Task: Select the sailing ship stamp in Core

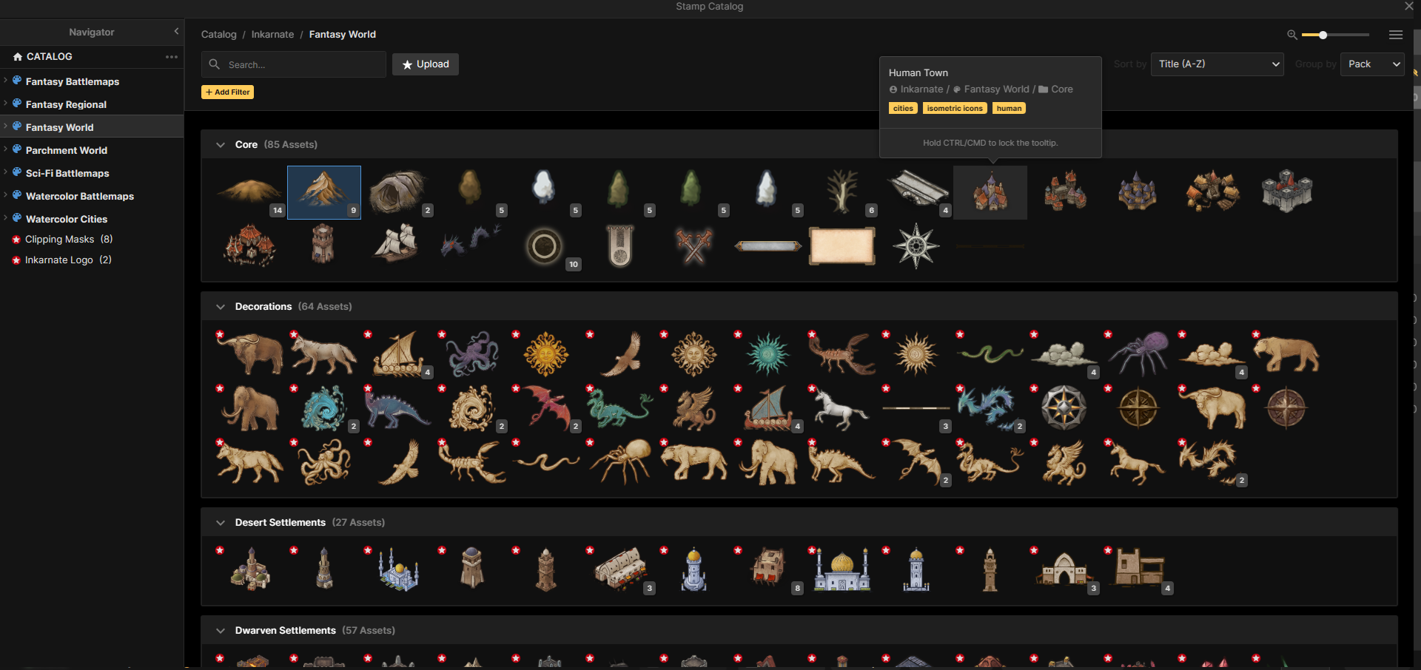Action: pyautogui.click(x=397, y=245)
